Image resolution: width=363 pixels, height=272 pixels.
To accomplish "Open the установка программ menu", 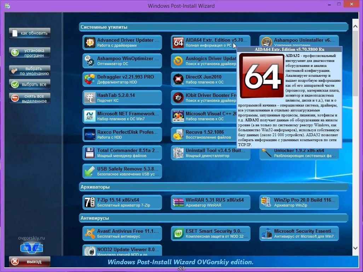I will tap(29, 52).
